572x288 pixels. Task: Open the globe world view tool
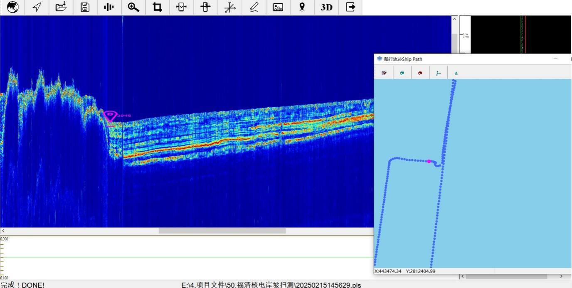13,7
